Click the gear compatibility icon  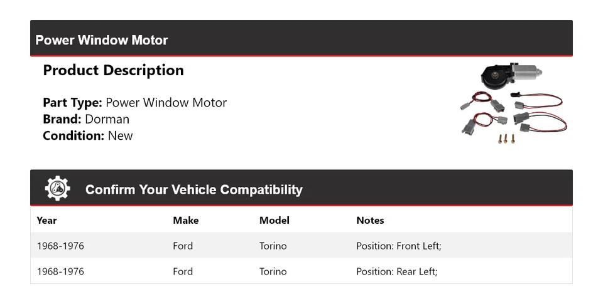[x=57, y=189]
